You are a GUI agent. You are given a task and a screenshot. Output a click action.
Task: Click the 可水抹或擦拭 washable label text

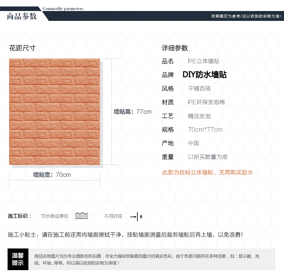(x=55, y=216)
